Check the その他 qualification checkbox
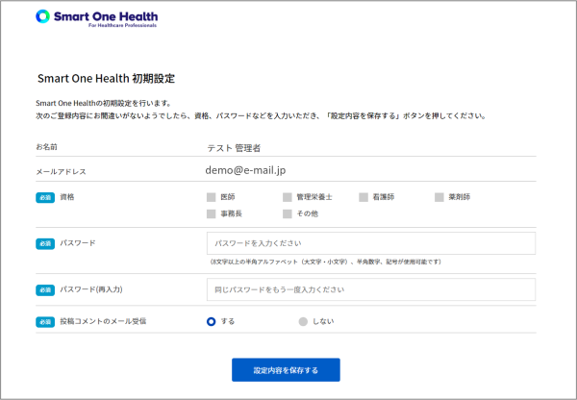The image size is (577, 400). click(x=288, y=213)
